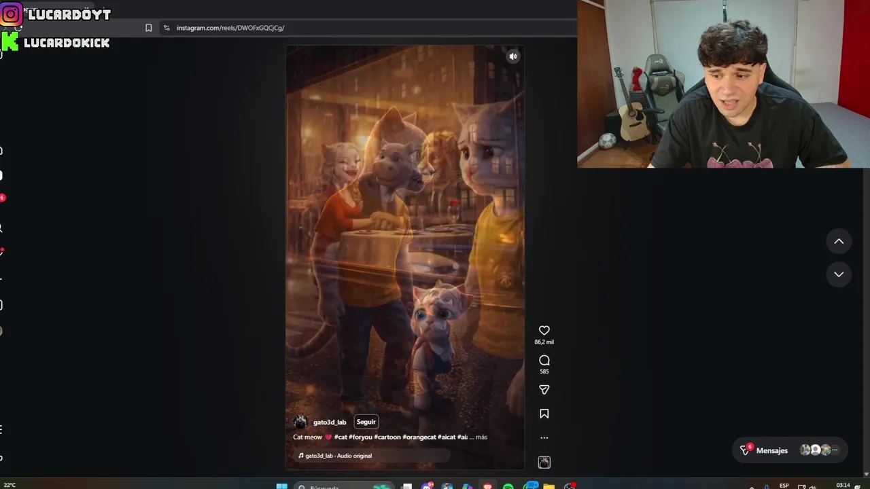Open the #orangecat hashtag

(419, 437)
